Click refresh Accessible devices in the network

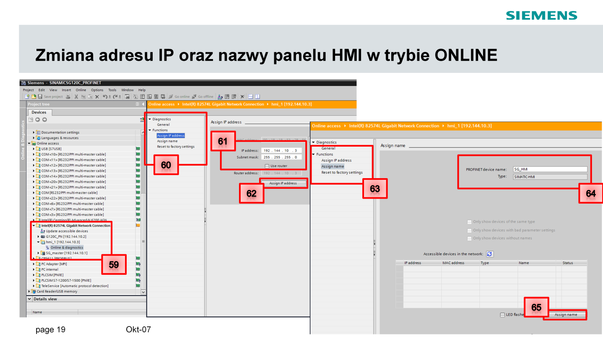click(x=490, y=254)
